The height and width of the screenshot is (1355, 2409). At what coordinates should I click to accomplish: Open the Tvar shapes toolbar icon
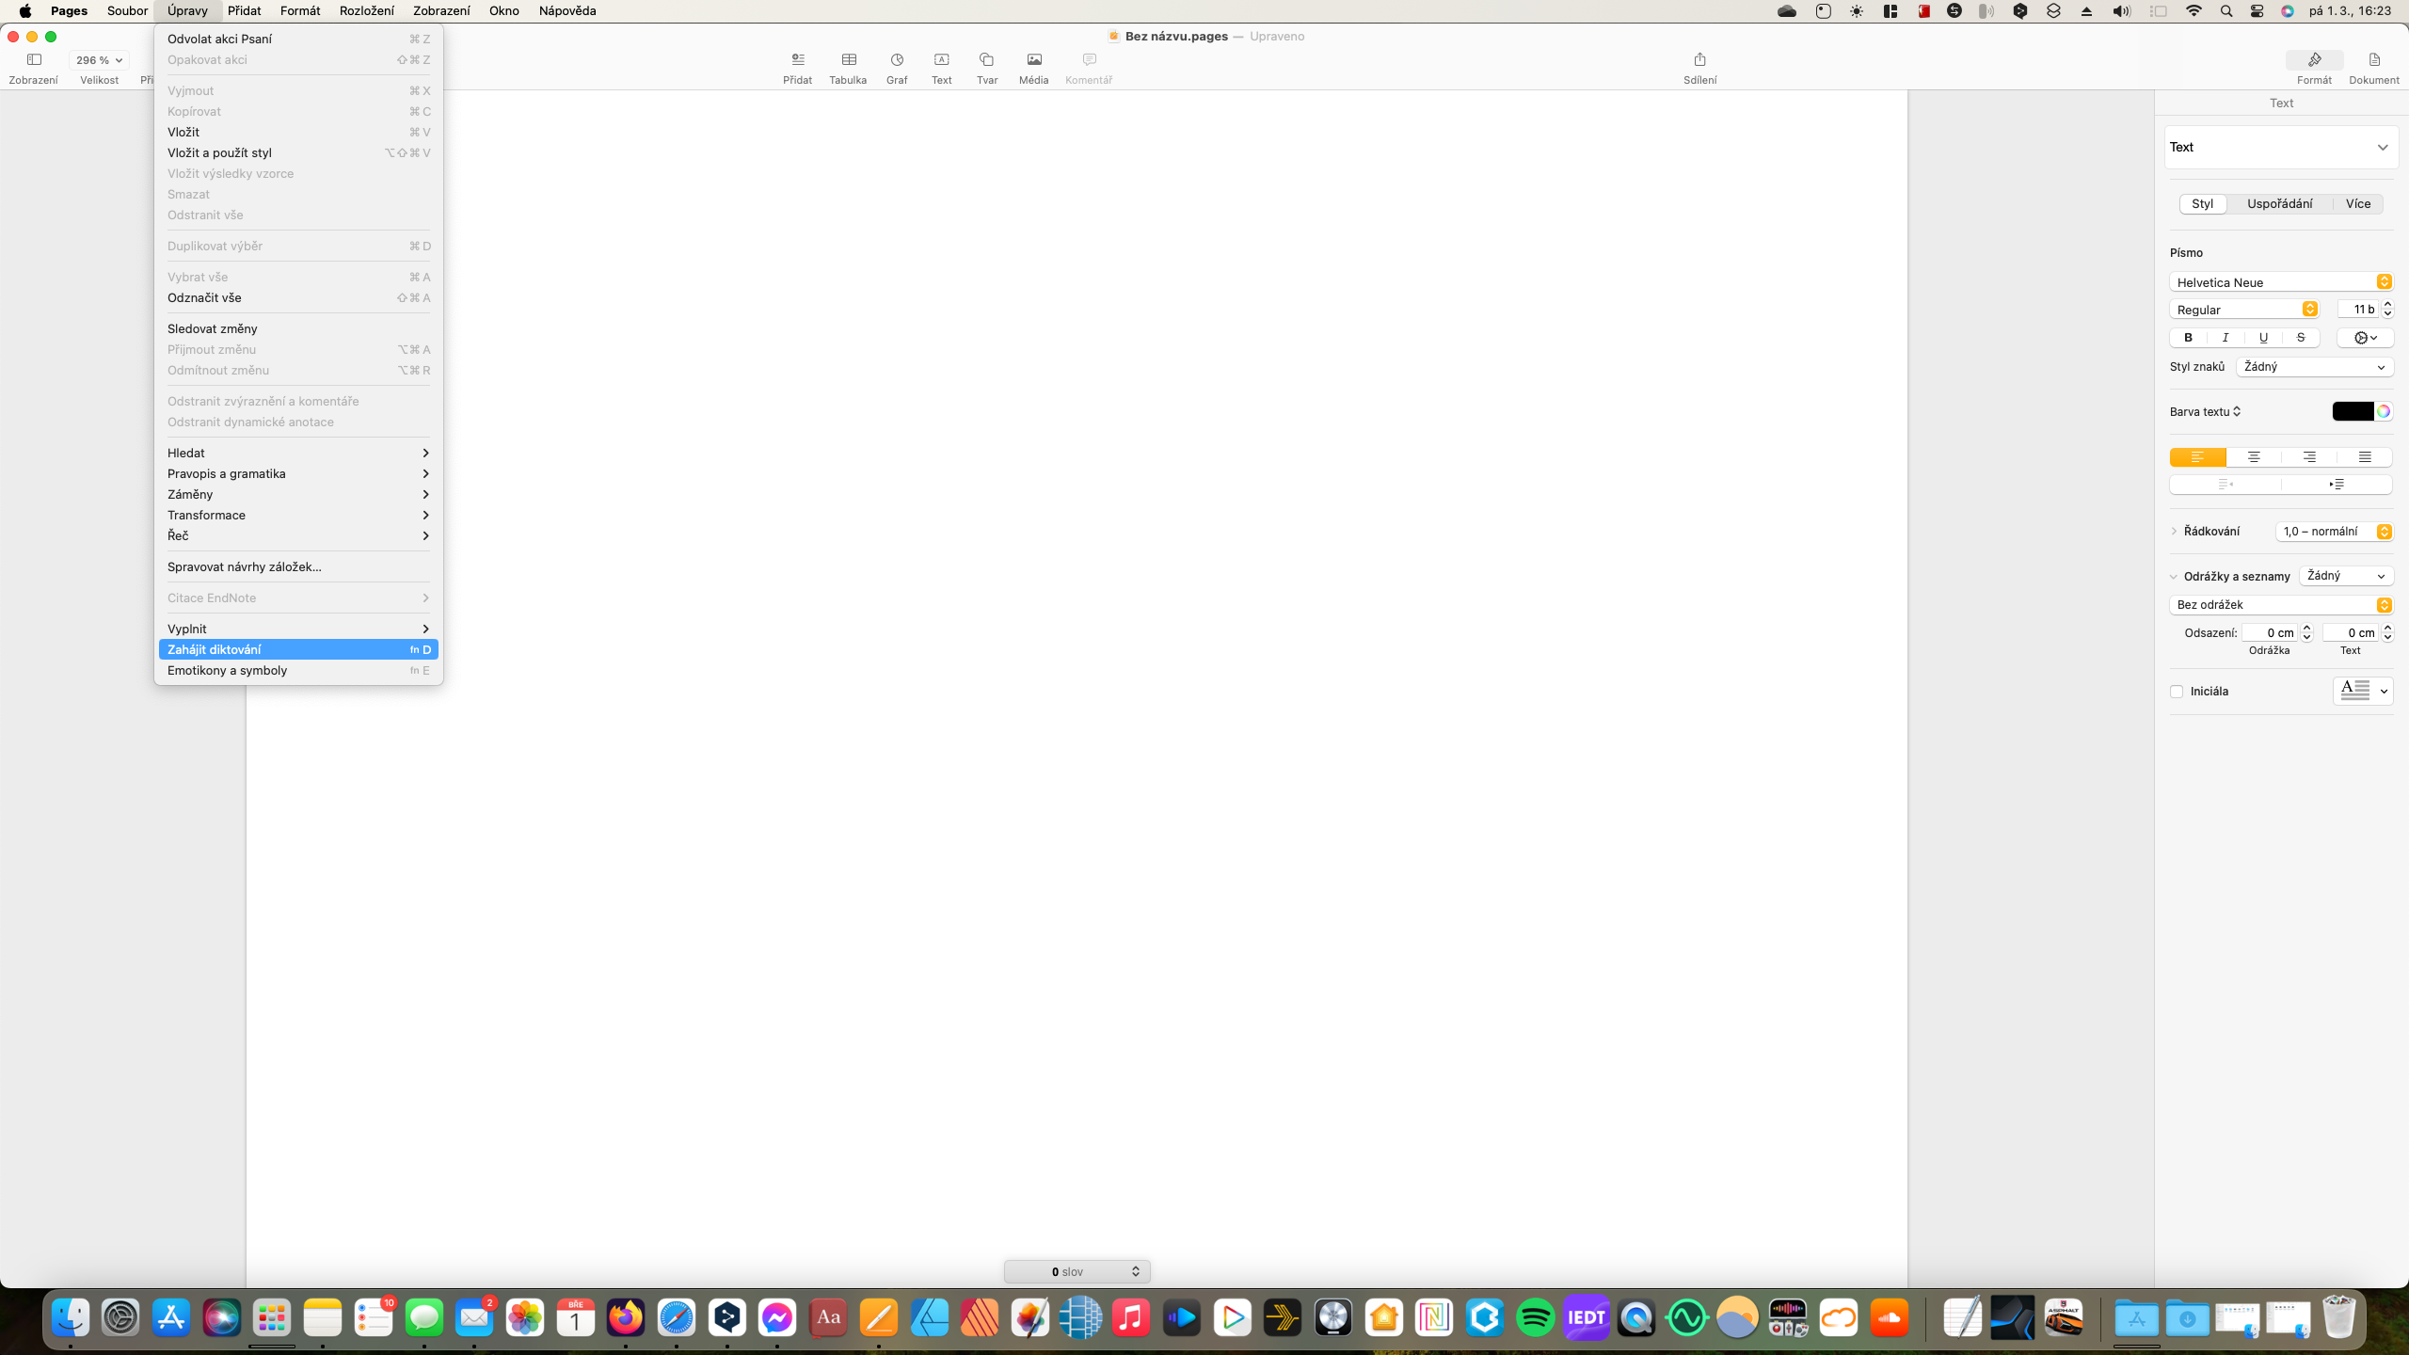(x=986, y=60)
